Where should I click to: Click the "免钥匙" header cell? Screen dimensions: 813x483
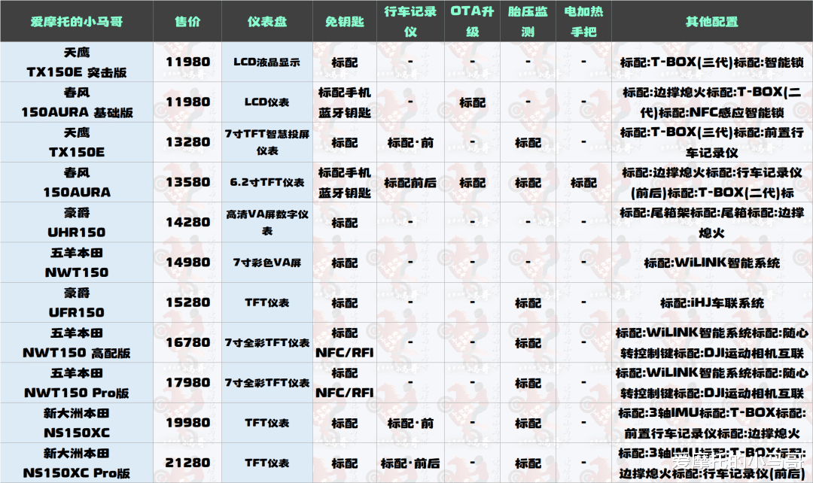[344, 22]
